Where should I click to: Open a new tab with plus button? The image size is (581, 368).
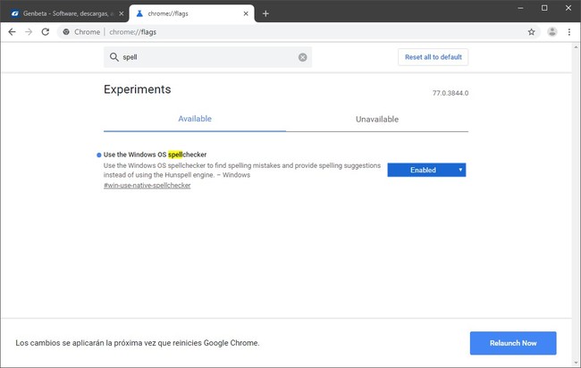coord(265,13)
